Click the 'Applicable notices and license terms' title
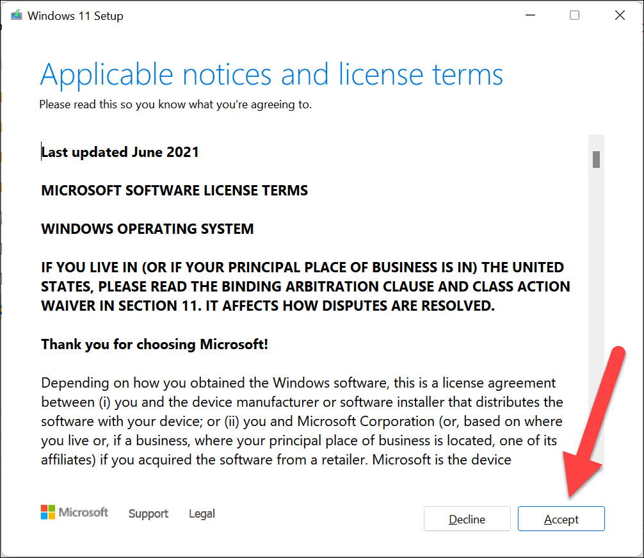The height and width of the screenshot is (558, 644). click(x=271, y=75)
